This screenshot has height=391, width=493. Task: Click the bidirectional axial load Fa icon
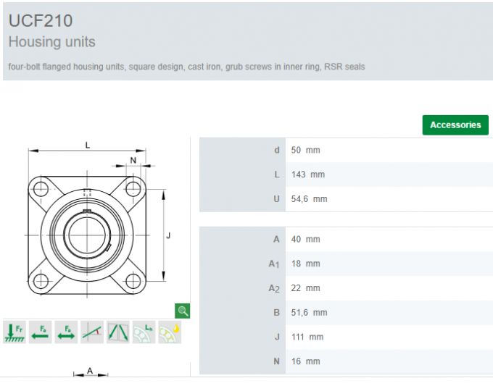tap(67, 332)
